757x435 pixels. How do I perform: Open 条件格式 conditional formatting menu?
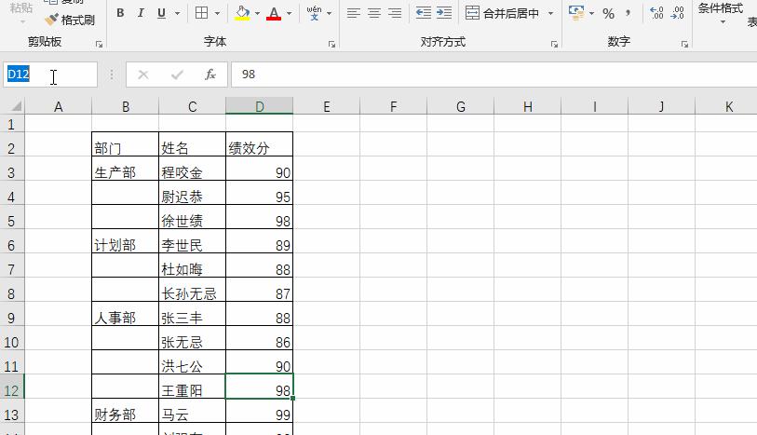tap(721, 13)
